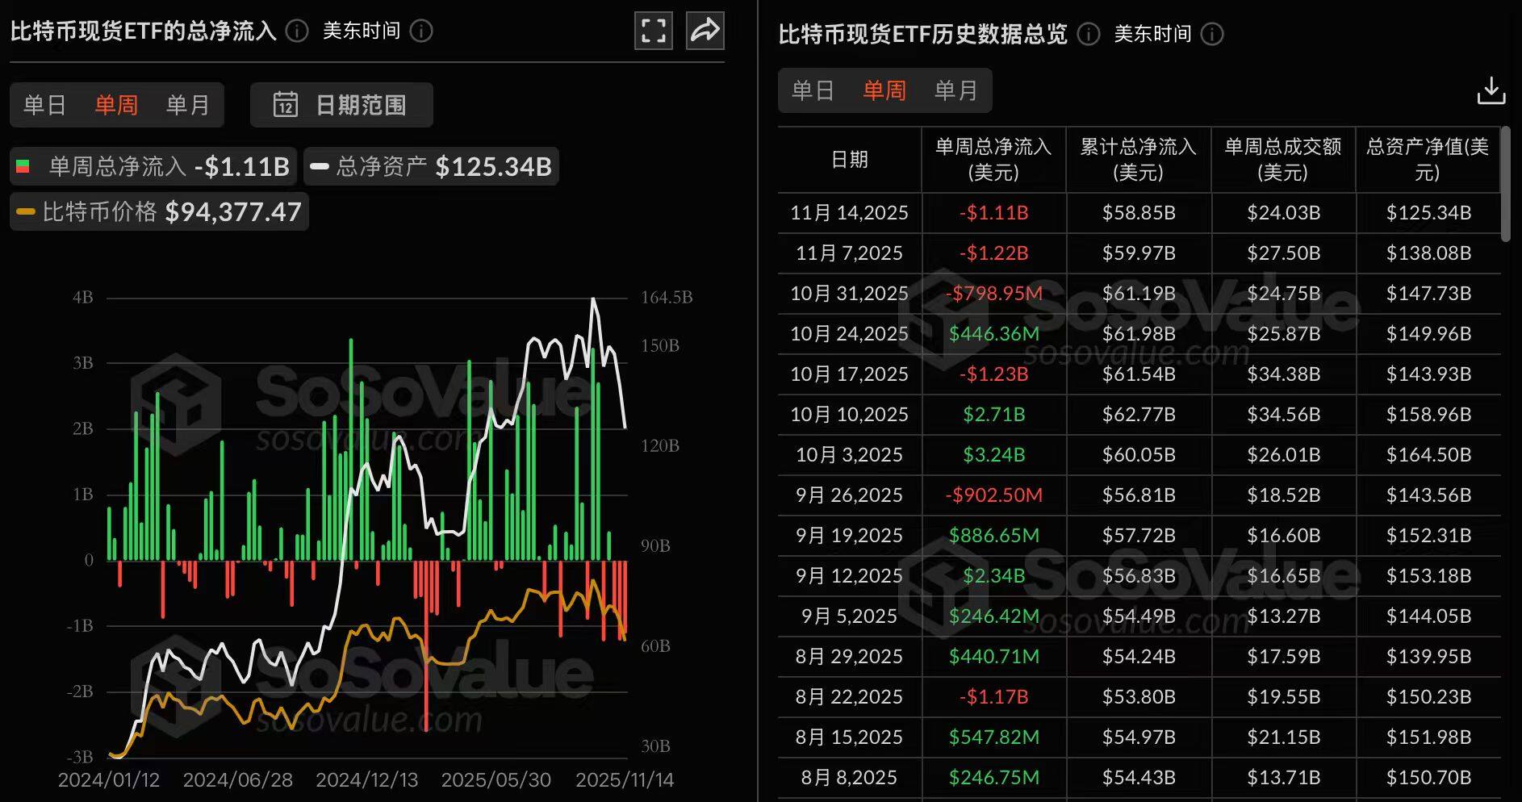The width and height of the screenshot is (1522, 802).
Task: Select 单月 mode on the right panel
Action: click(956, 90)
